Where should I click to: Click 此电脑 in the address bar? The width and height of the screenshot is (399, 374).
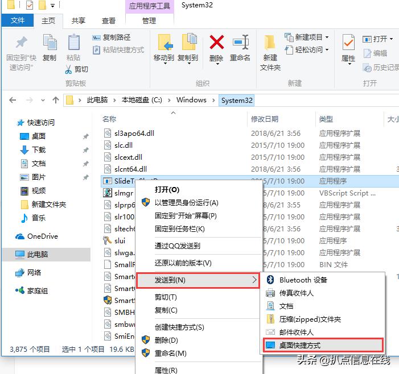tap(97, 100)
